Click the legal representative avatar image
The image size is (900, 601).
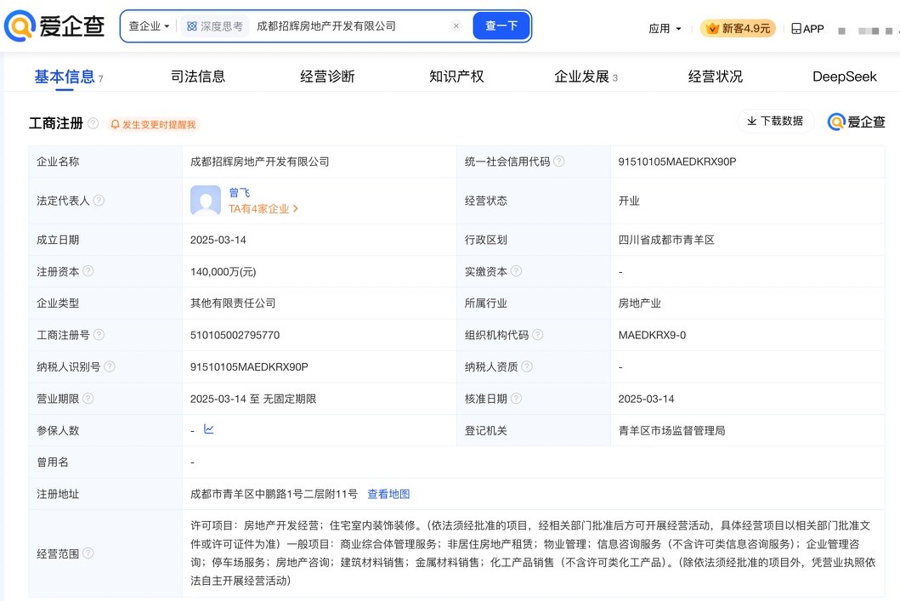point(206,201)
